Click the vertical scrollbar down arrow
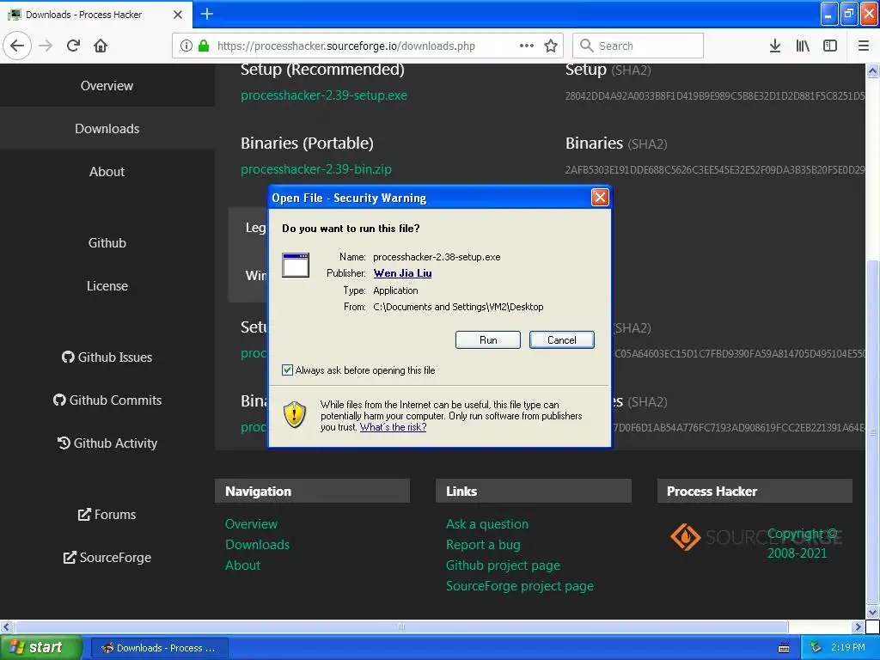This screenshot has width=880, height=660. click(872, 612)
